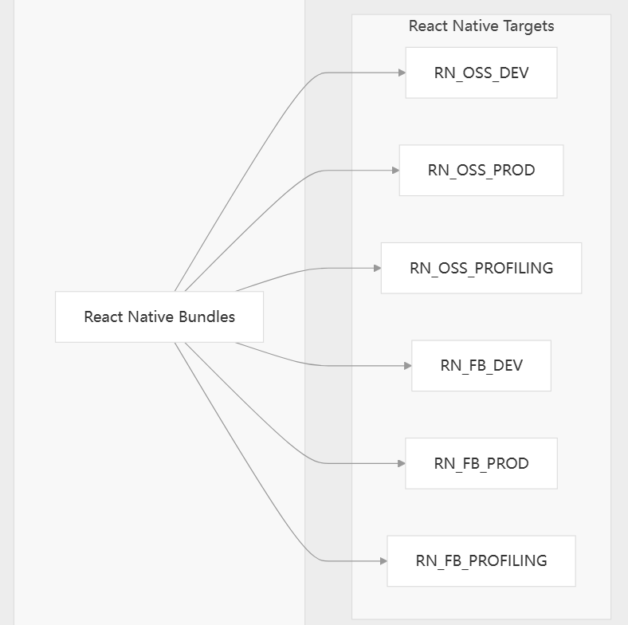
Task: Click the arrowhead pointing at RN_FB_DEV
Action: pos(407,366)
